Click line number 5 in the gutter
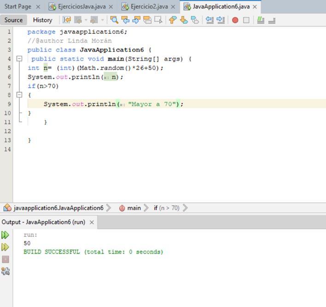The height and width of the screenshot is (307, 326). click(9, 68)
